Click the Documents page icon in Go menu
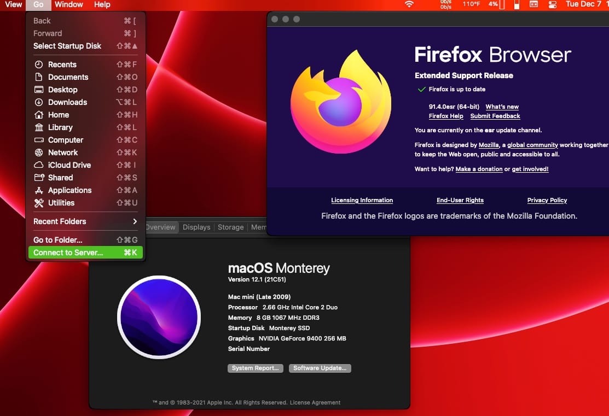The height and width of the screenshot is (416, 609). pos(39,77)
